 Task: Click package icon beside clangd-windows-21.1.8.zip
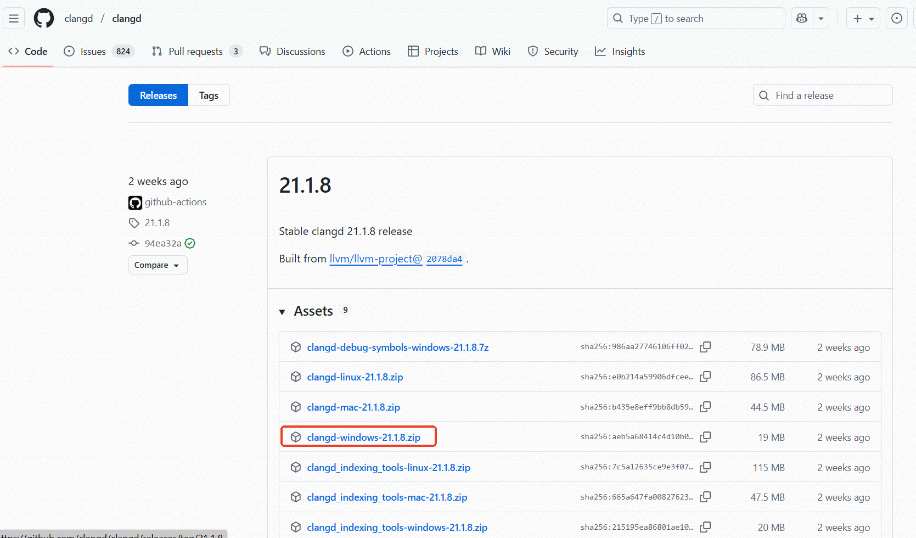point(296,437)
